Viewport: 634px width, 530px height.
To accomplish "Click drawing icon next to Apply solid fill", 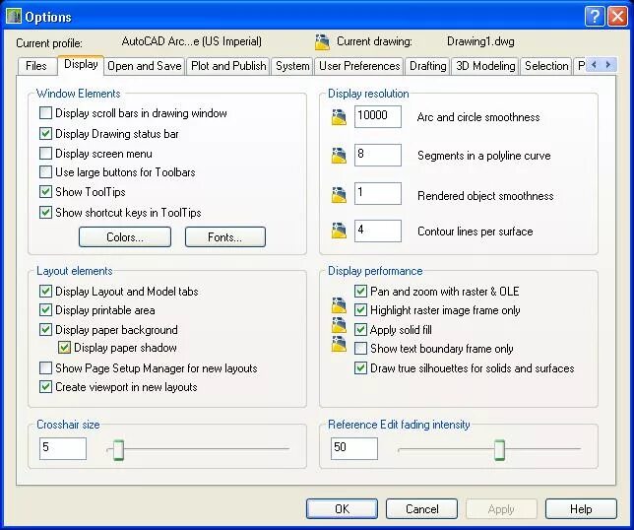I will [x=339, y=325].
